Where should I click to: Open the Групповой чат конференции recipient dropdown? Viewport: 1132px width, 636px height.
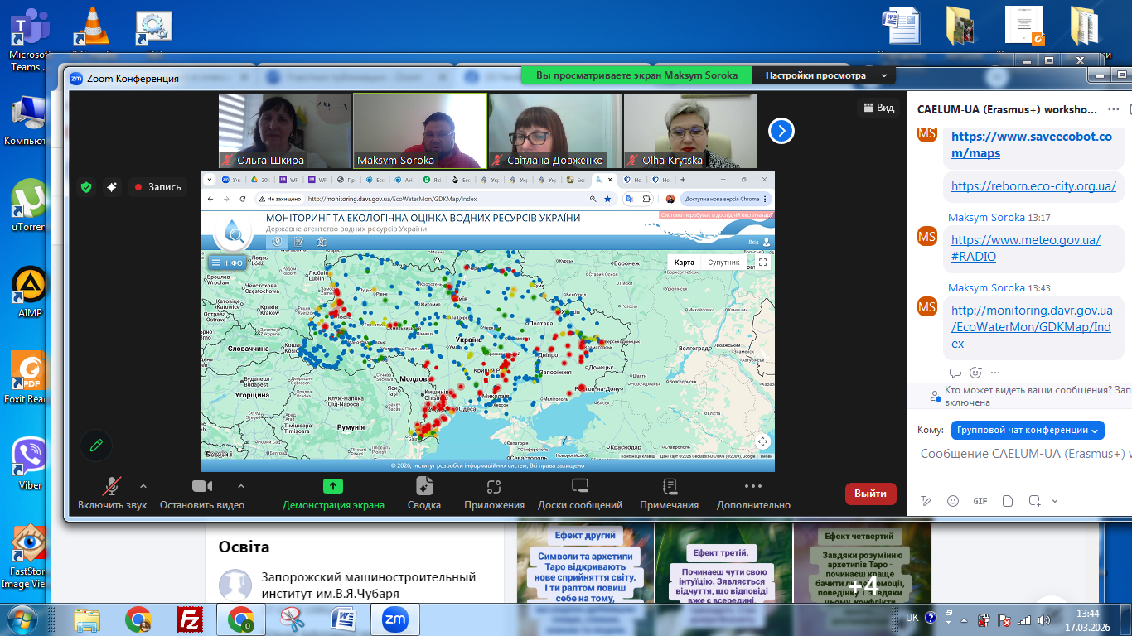click(1028, 430)
